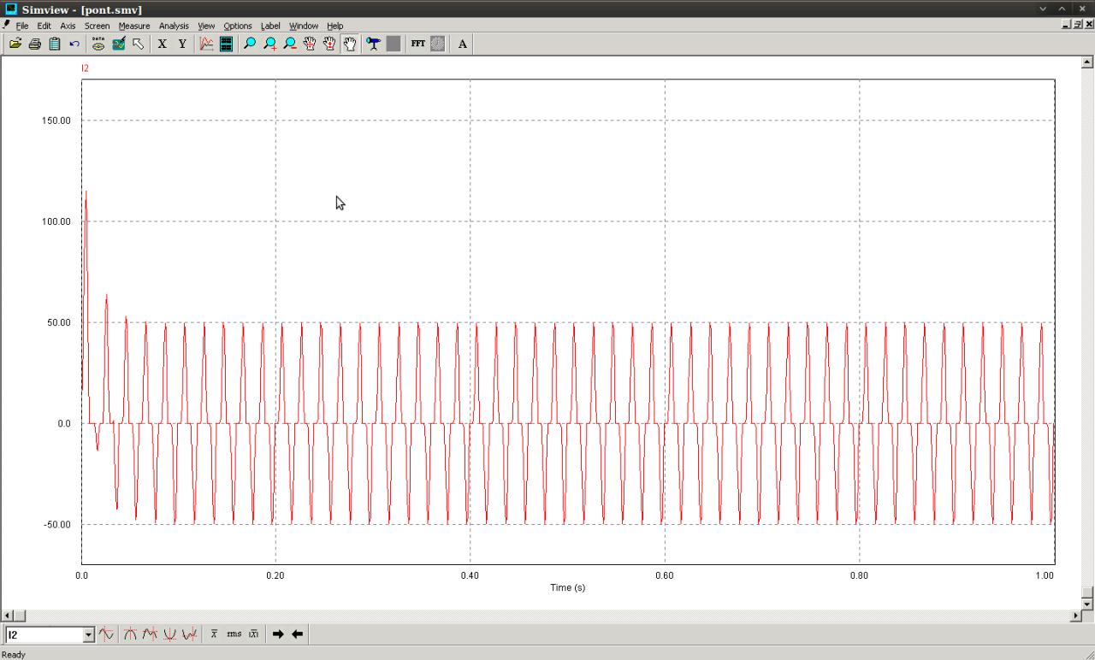This screenshot has height=660, width=1095.
Task: Click the horizontal scrollbar left arrow
Action: click(8, 616)
